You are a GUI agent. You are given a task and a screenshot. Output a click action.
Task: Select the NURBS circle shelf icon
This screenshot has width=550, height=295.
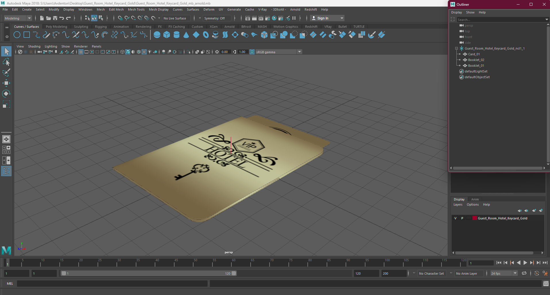tap(17, 35)
